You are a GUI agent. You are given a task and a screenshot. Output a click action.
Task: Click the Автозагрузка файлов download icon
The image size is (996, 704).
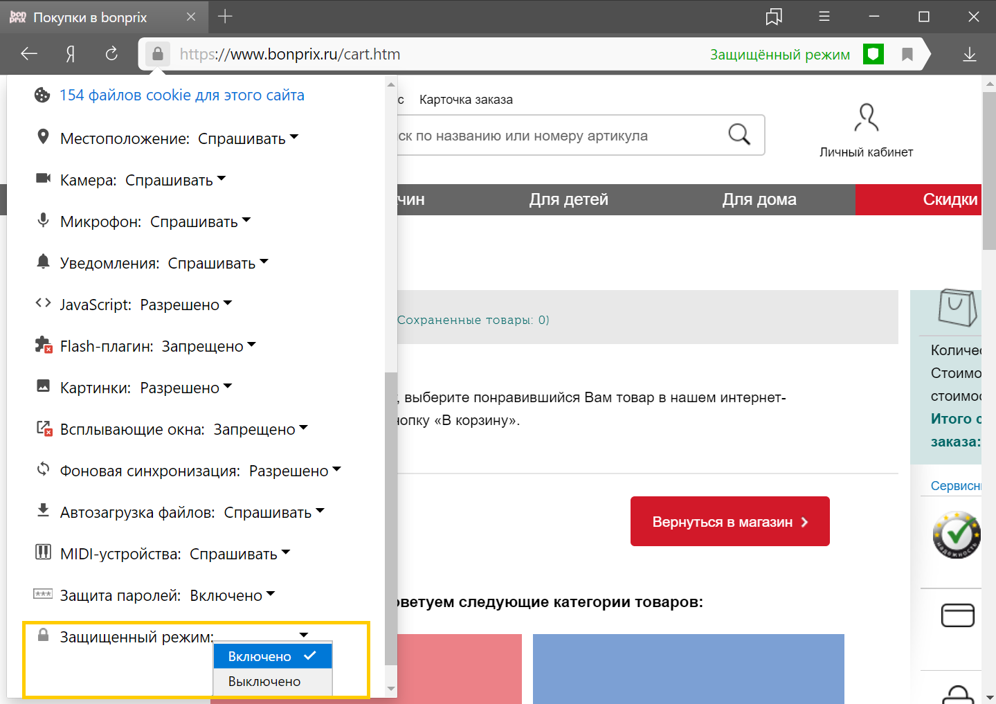click(x=43, y=511)
